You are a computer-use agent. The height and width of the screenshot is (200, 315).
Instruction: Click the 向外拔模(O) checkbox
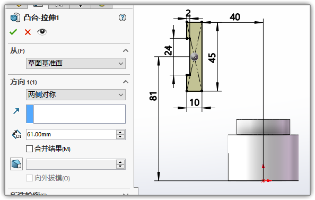coord(29,178)
